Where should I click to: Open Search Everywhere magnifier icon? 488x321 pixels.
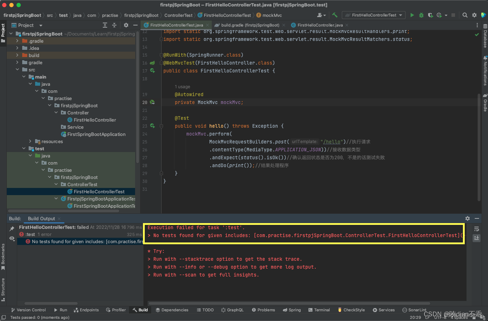(x=465, y=15)
